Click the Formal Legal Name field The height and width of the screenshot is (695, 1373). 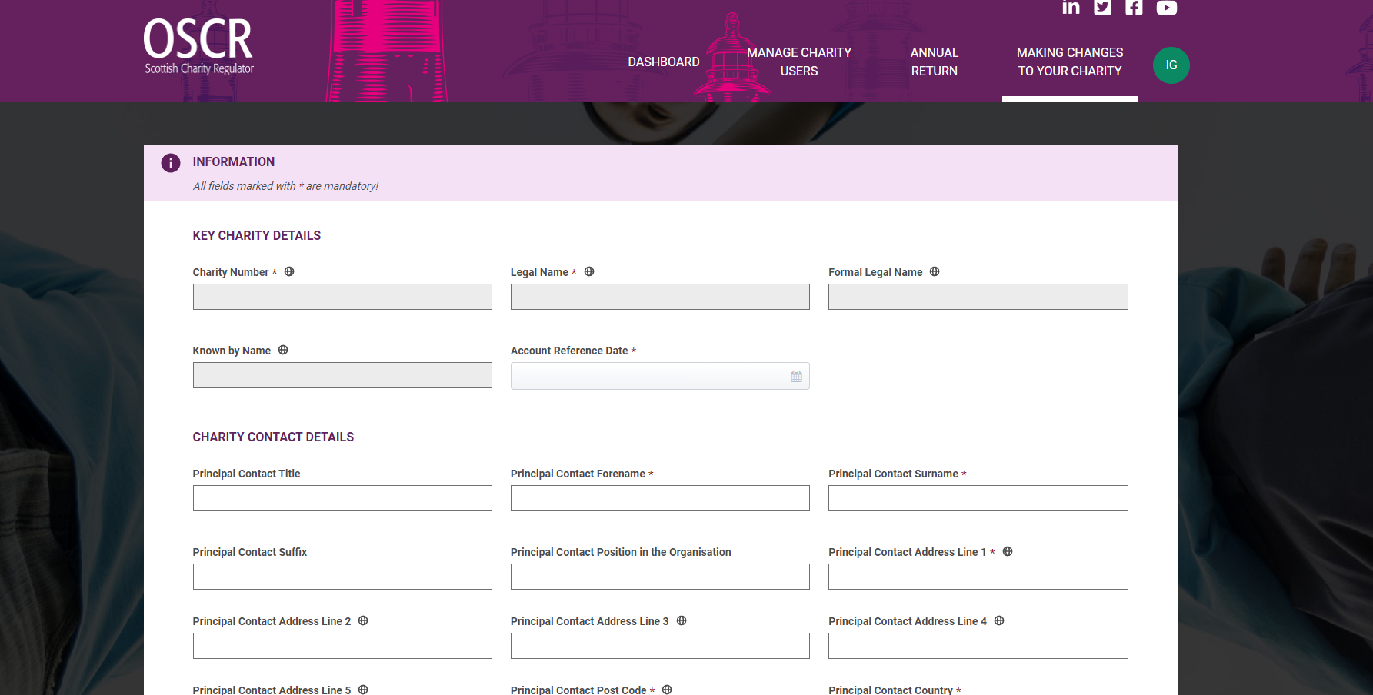(x=978, y=297)
